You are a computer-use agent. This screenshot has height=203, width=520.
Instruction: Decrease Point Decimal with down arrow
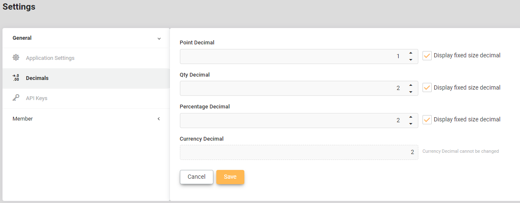point(411,60)
